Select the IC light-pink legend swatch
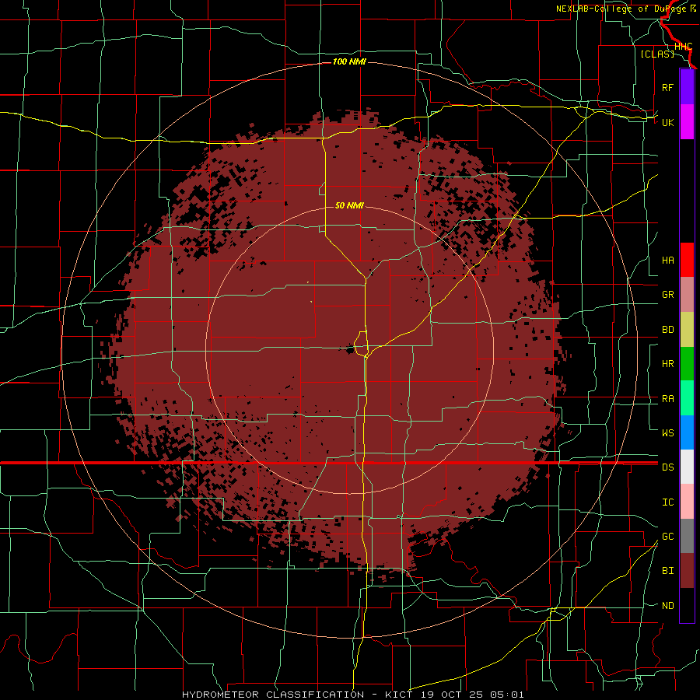The width and height of the screenshot is (700, 700). (687, 502)
